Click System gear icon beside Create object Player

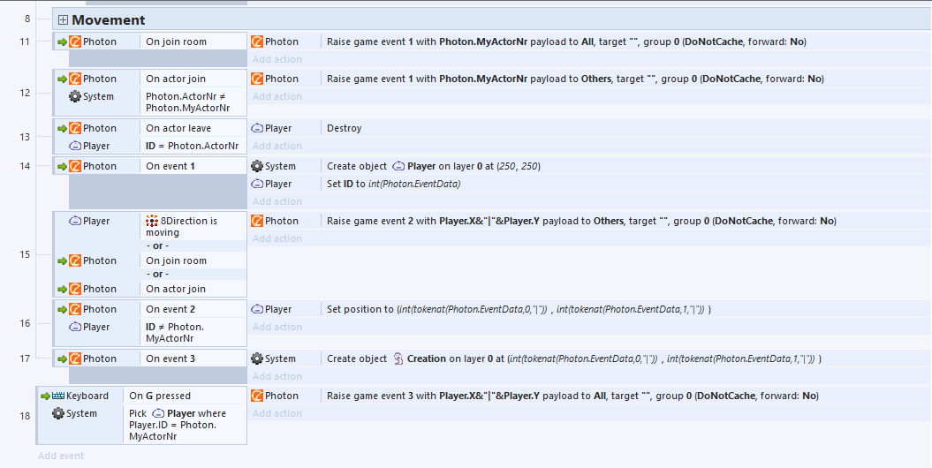257,166
